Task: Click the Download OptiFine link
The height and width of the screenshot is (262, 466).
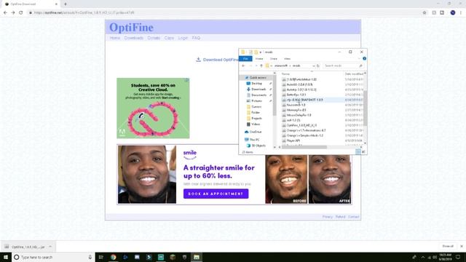Action: click(218, 60)
